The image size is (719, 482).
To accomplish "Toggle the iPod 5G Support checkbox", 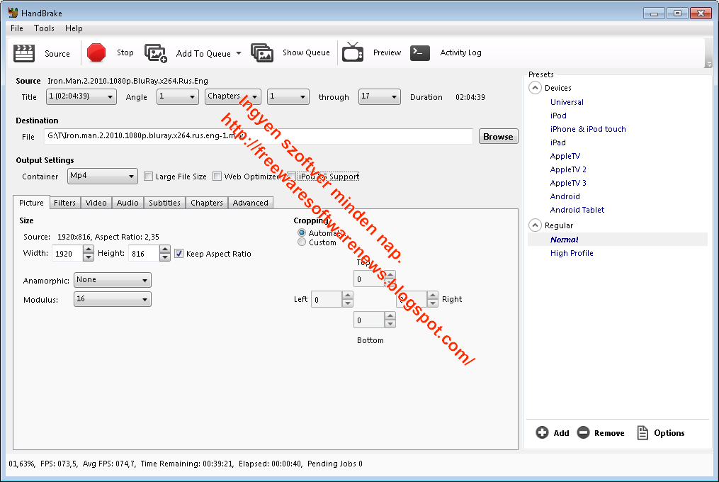I will pos(292,176).
